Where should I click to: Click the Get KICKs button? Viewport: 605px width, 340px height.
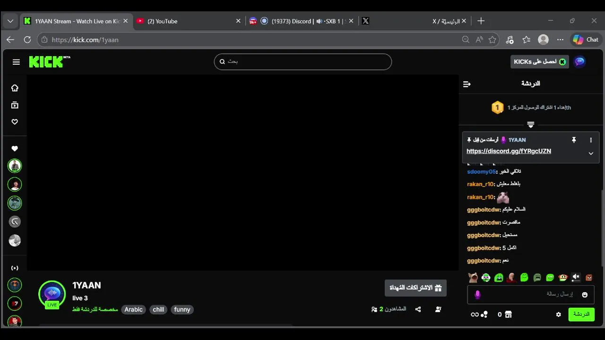pyautogui.click(x=540, y=62)
